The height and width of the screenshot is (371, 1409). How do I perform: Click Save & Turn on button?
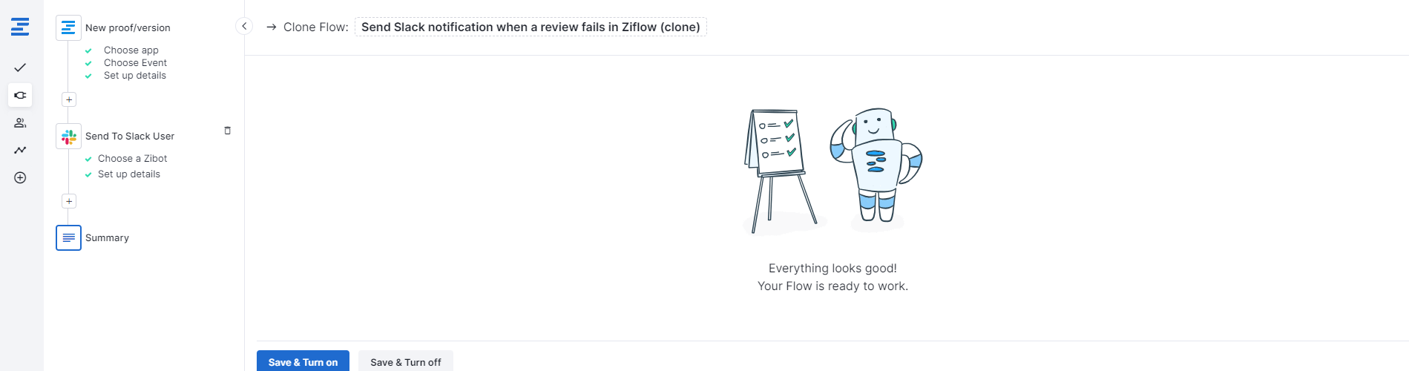point(303,361)
